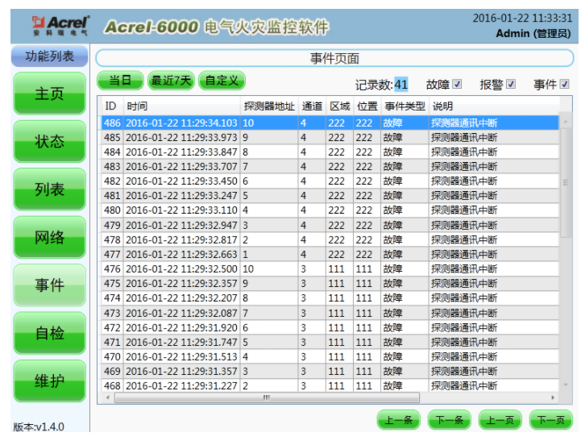The width and height of the screenshot is (585, 441).
Task: Toggle the 事件 event checkbox
Action: [564, 85]
